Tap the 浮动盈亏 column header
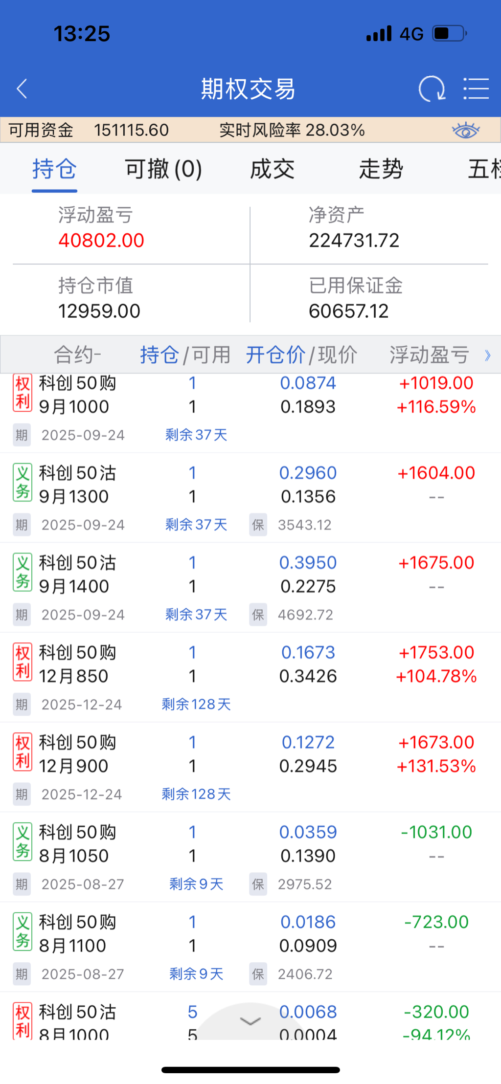The height and width of the screenshot is (1084, 501). [429, 355]
